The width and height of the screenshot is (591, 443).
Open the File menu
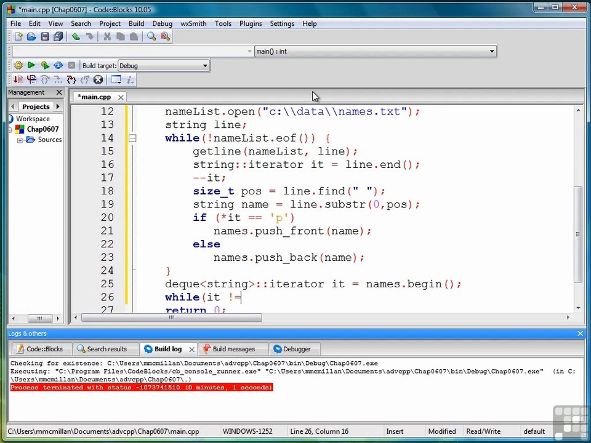coord(15,23)
